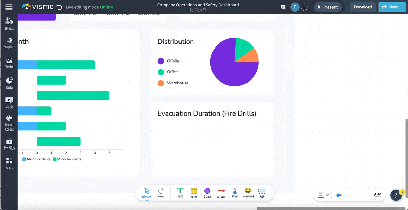Click the undo arrow icon

click(x=59, y=7)
